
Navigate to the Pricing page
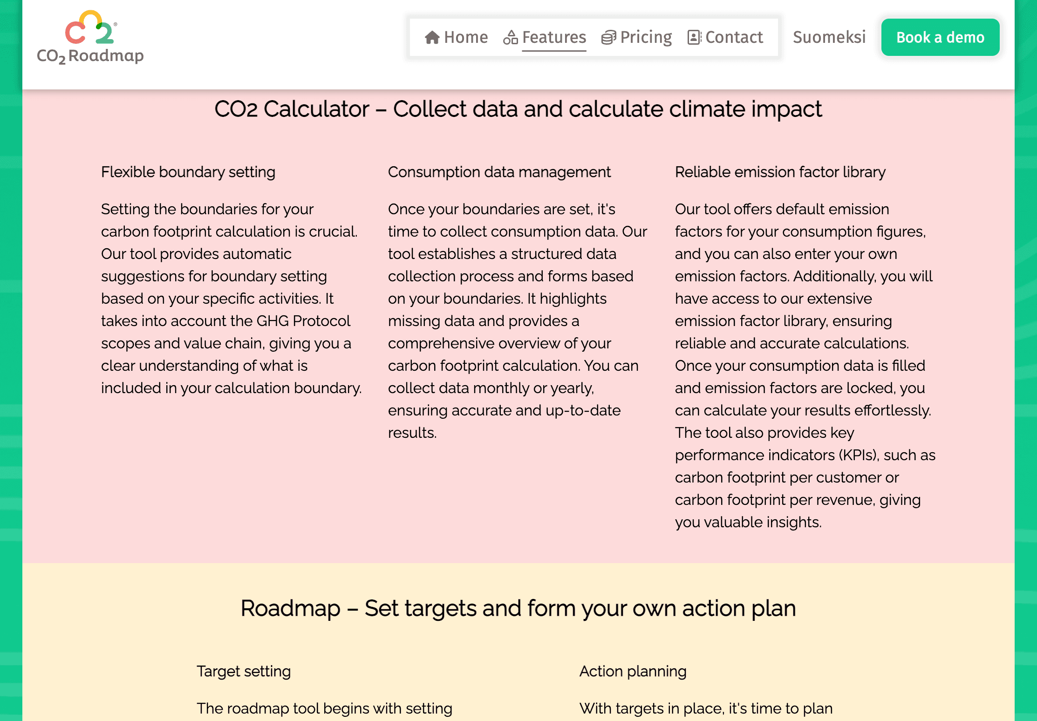click(647, 37)
